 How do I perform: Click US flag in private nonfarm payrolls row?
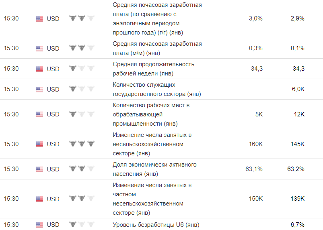tap(39, 199)
